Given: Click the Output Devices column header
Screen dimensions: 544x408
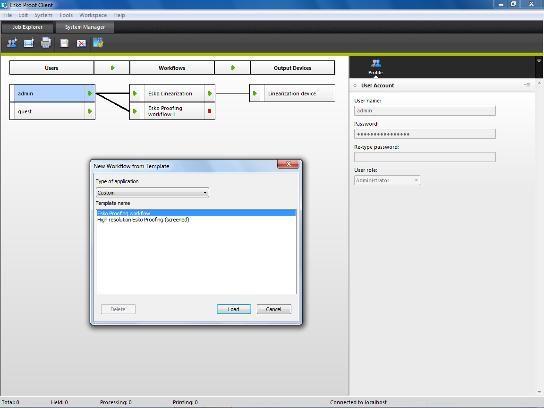Looking at the screenshot, I should pyautogui.click(x=292, y=68).
